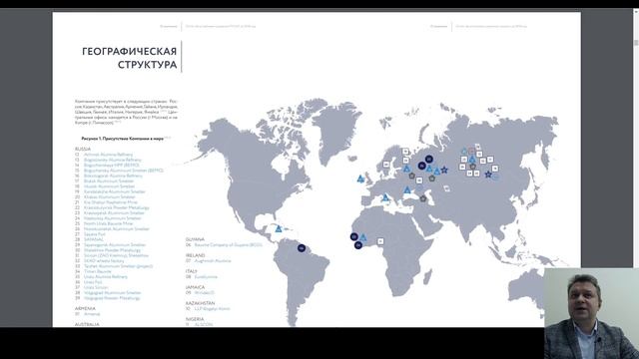Image resolution: width=639 pixels, height=359 pixels.
Task: Click the white square marker on Nigeria
Action: (x=380, y=241)
